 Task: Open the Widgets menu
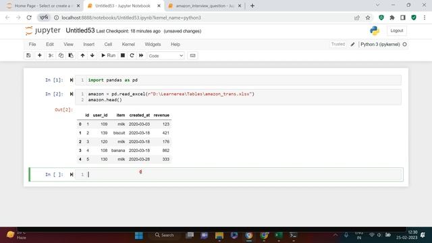[x=153, y=45]
